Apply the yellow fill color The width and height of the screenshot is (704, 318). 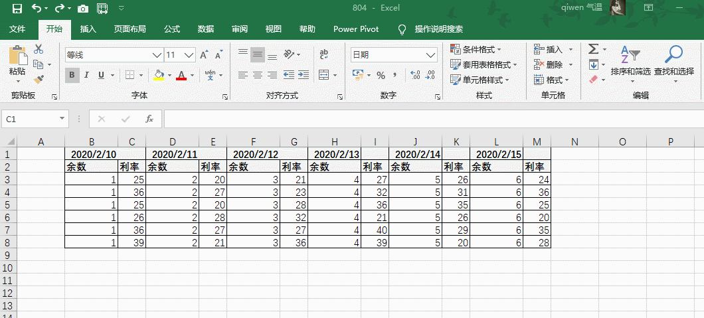[159, 75]
